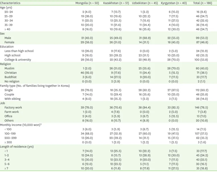Click Total factory work value '146 (78.5)'
Viewport: 217px width, 172px height.
pos(201,107)
